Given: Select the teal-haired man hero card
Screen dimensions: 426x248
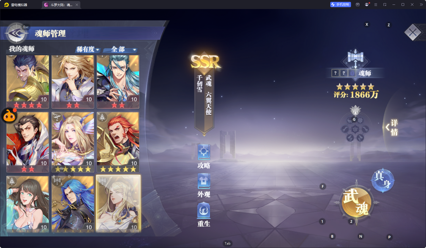Looking at the screenshot, I should point(118,82).
